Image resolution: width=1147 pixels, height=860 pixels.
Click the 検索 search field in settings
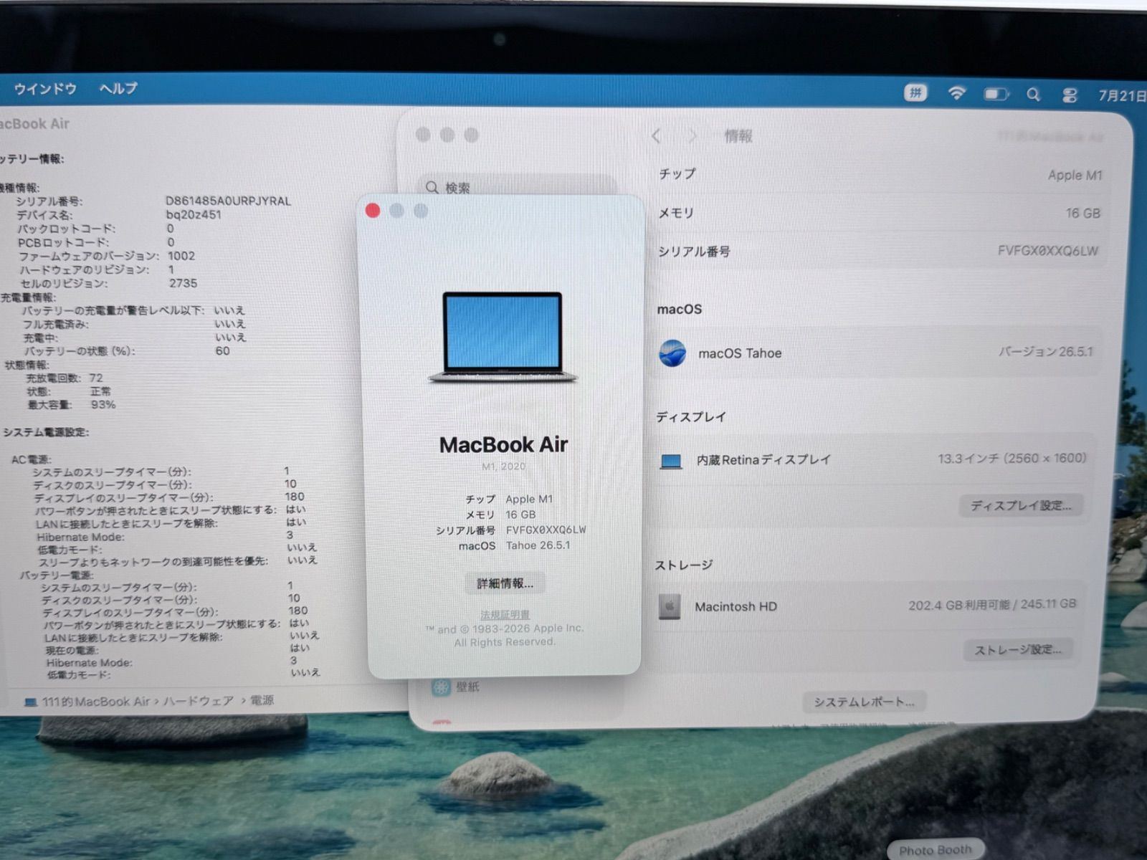click(x=516, y=188)
